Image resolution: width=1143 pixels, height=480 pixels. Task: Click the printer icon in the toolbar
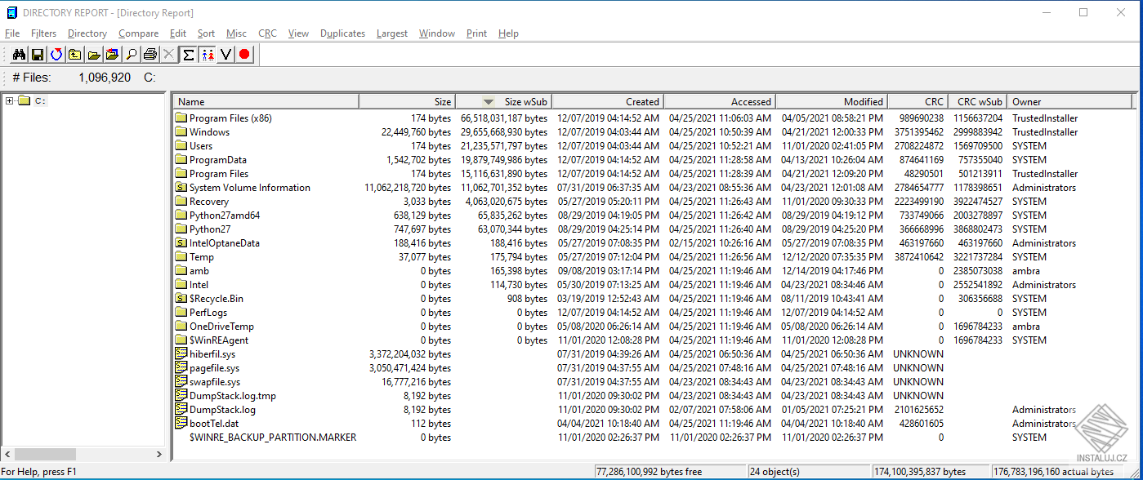[x=150, y=55]
